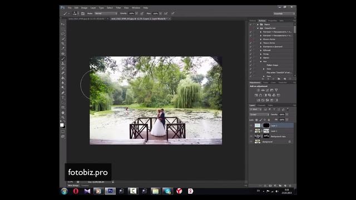Open Photoshop from Windows taskbar
This screenshot has height=200, width=356.
tap(110, 191)
